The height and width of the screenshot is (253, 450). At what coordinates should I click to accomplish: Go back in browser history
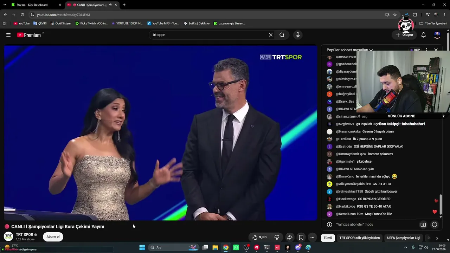pyautogui.click(x=5, y=15)
